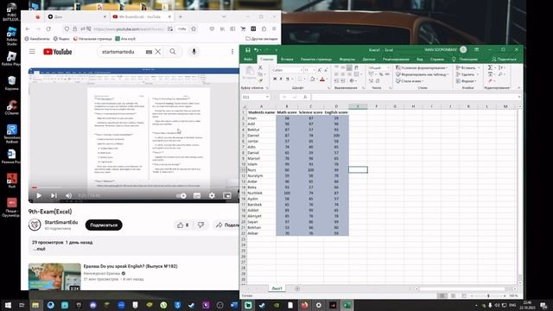
Task: Open Format as Table menu
Action: [422, 74]
